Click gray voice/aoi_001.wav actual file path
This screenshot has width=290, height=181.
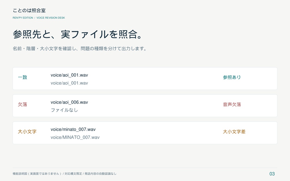pos(69,83)
